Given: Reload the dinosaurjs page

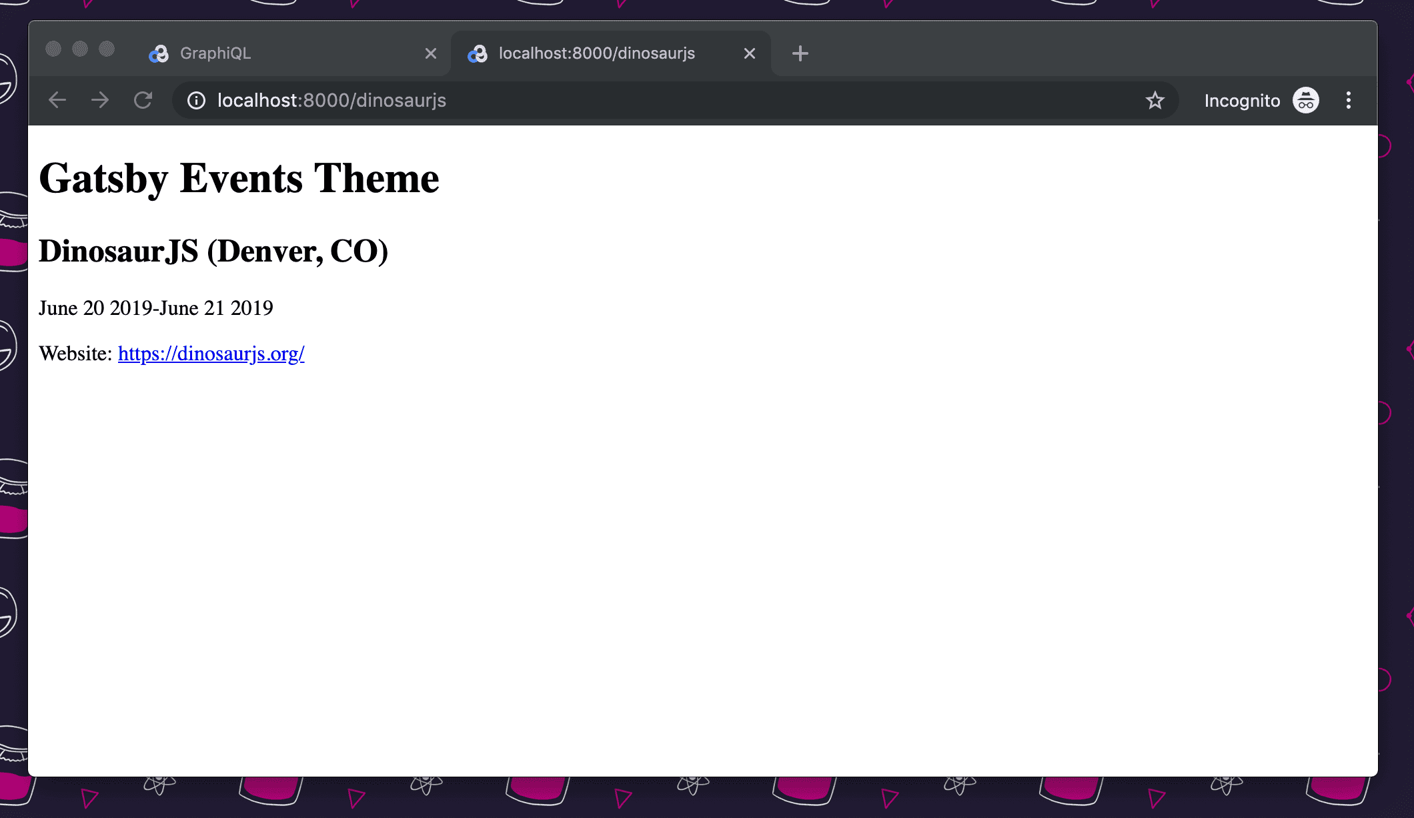Looking at the screenshot, I should [143, 101].
